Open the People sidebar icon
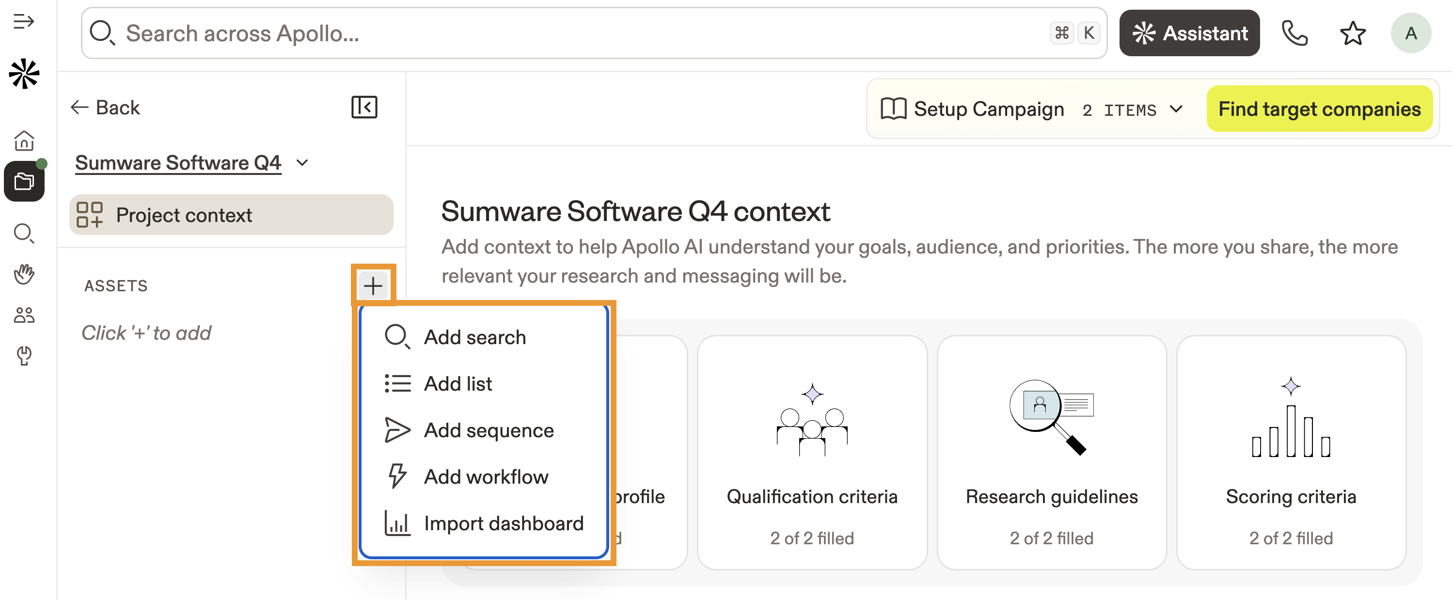This screenshot has width=1452, height=600. tap(24, 315)
